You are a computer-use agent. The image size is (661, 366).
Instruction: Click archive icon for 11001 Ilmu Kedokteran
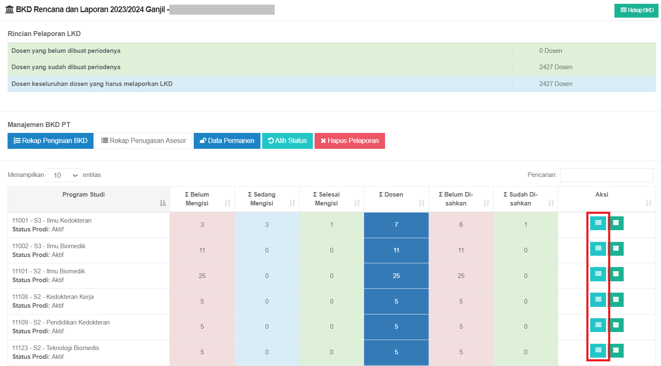point(616,223)
